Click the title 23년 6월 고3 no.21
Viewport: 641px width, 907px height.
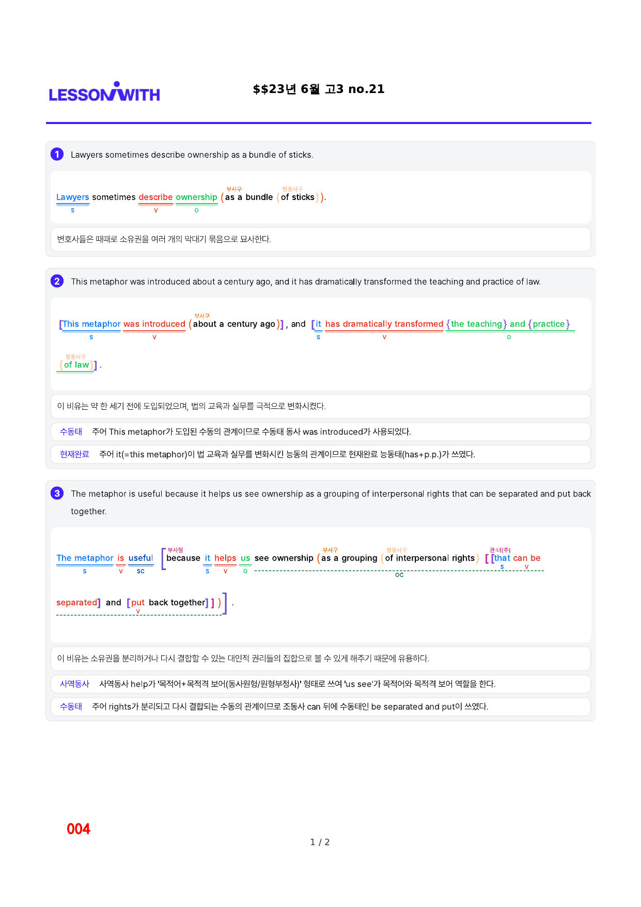point(319,89)
